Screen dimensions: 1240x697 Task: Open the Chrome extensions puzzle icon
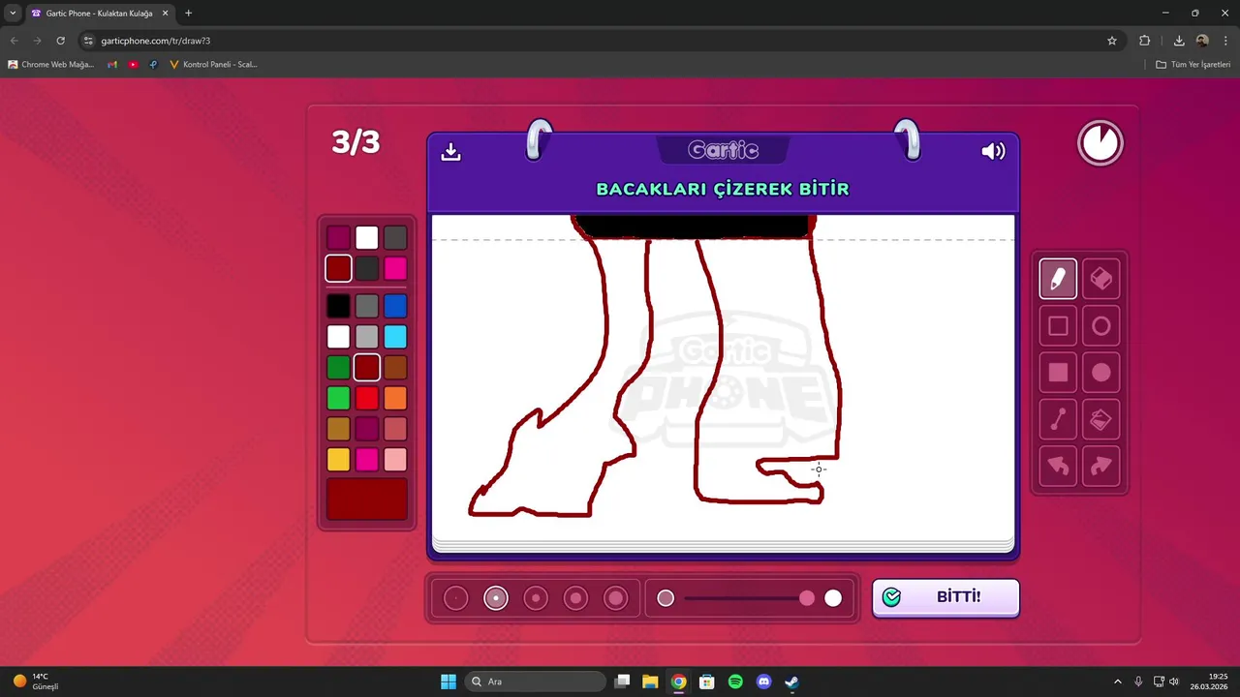point(1144,41)
